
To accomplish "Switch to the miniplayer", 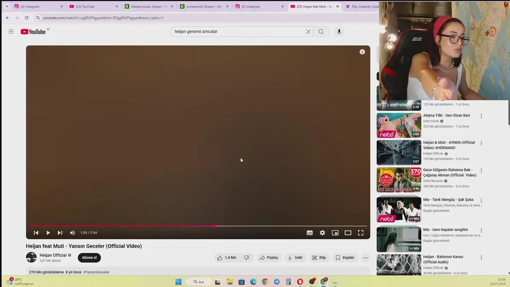I will 335,233.
